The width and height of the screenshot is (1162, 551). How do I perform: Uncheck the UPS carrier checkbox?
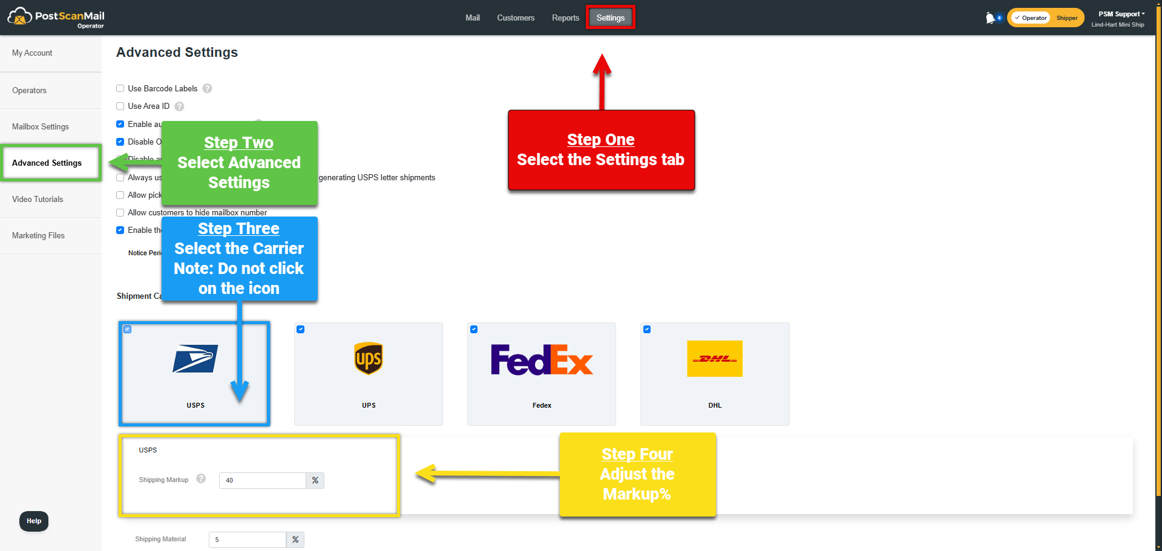[301, 329]
